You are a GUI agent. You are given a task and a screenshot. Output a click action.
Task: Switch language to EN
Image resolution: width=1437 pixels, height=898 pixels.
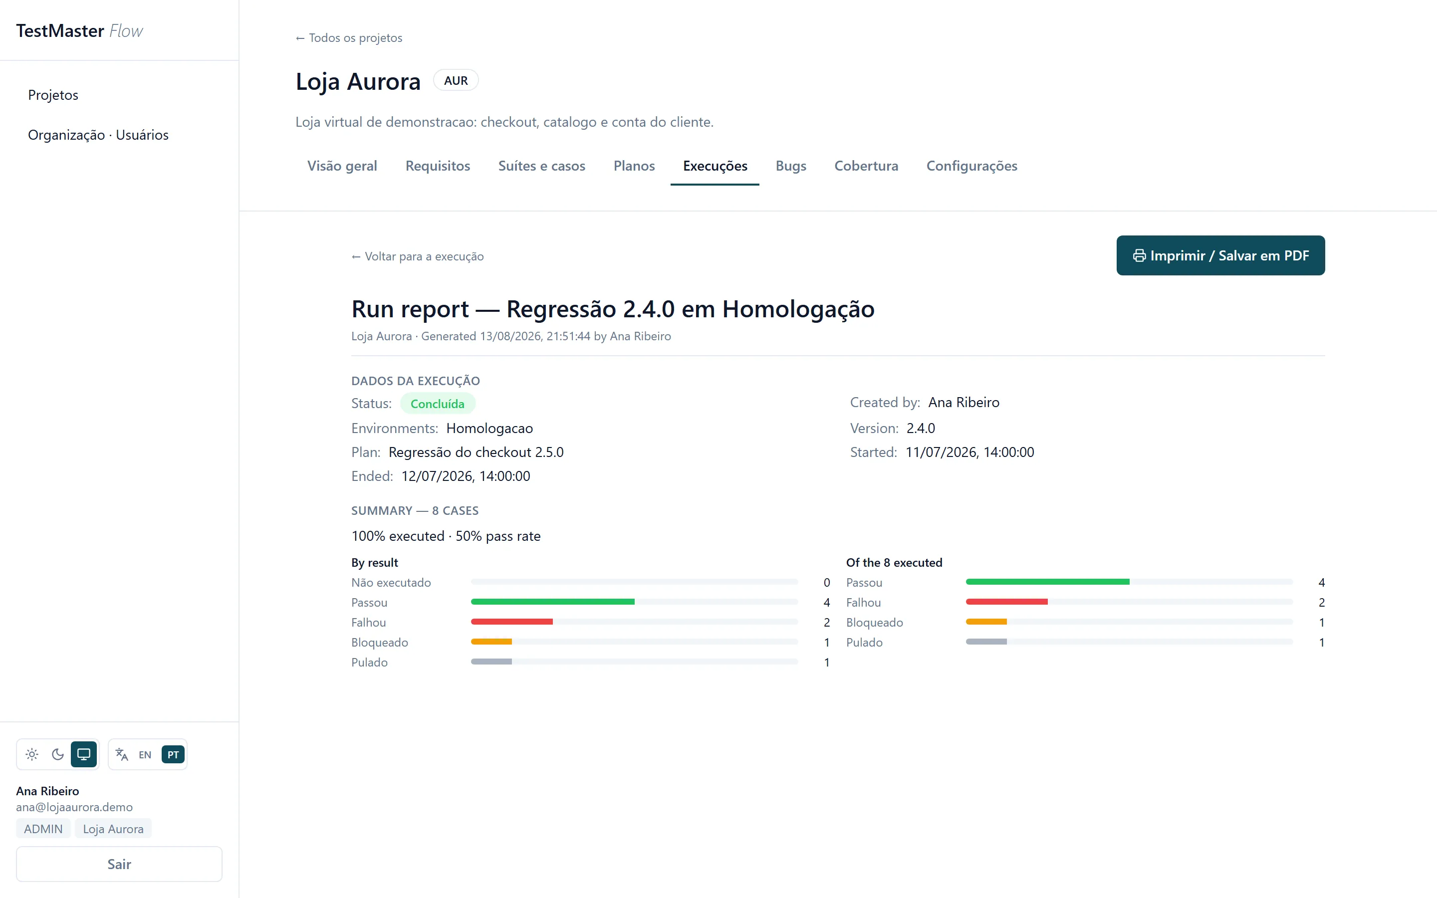point(145,754)
